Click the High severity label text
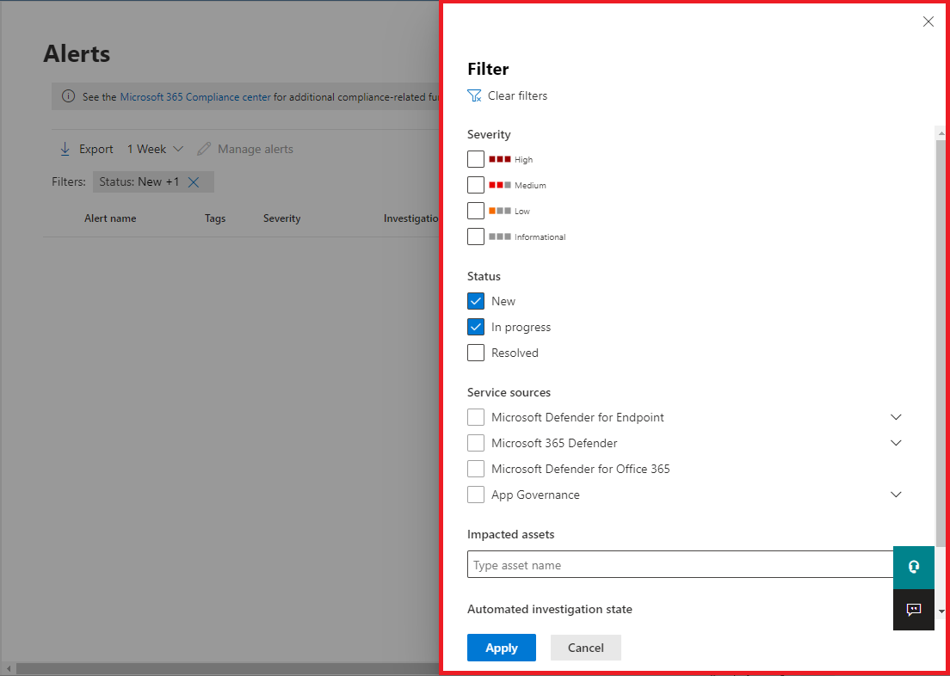 point(523,160)
